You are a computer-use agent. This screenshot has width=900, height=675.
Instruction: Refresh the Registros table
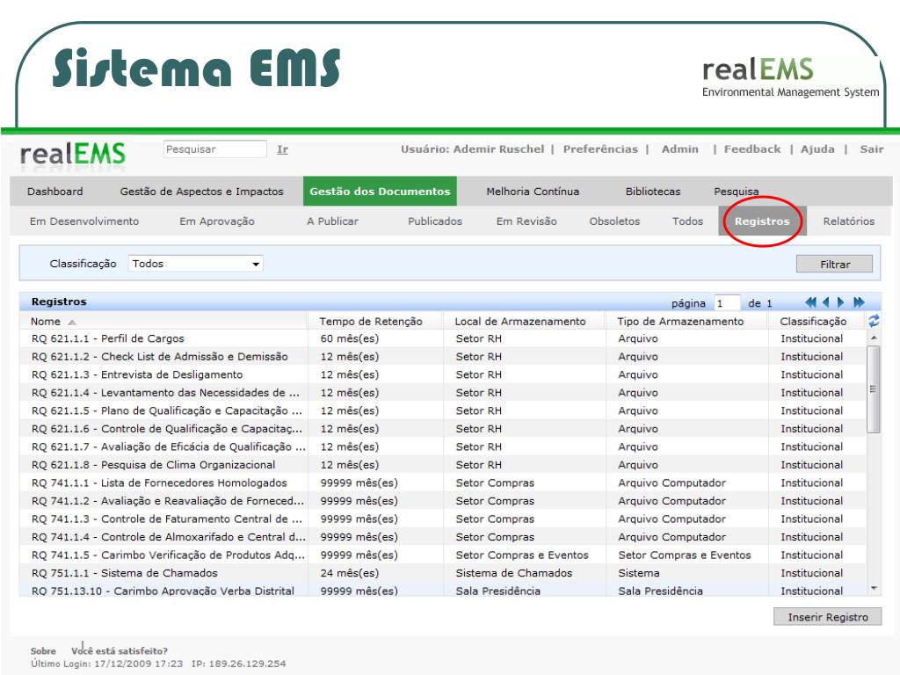coord(874,321)
